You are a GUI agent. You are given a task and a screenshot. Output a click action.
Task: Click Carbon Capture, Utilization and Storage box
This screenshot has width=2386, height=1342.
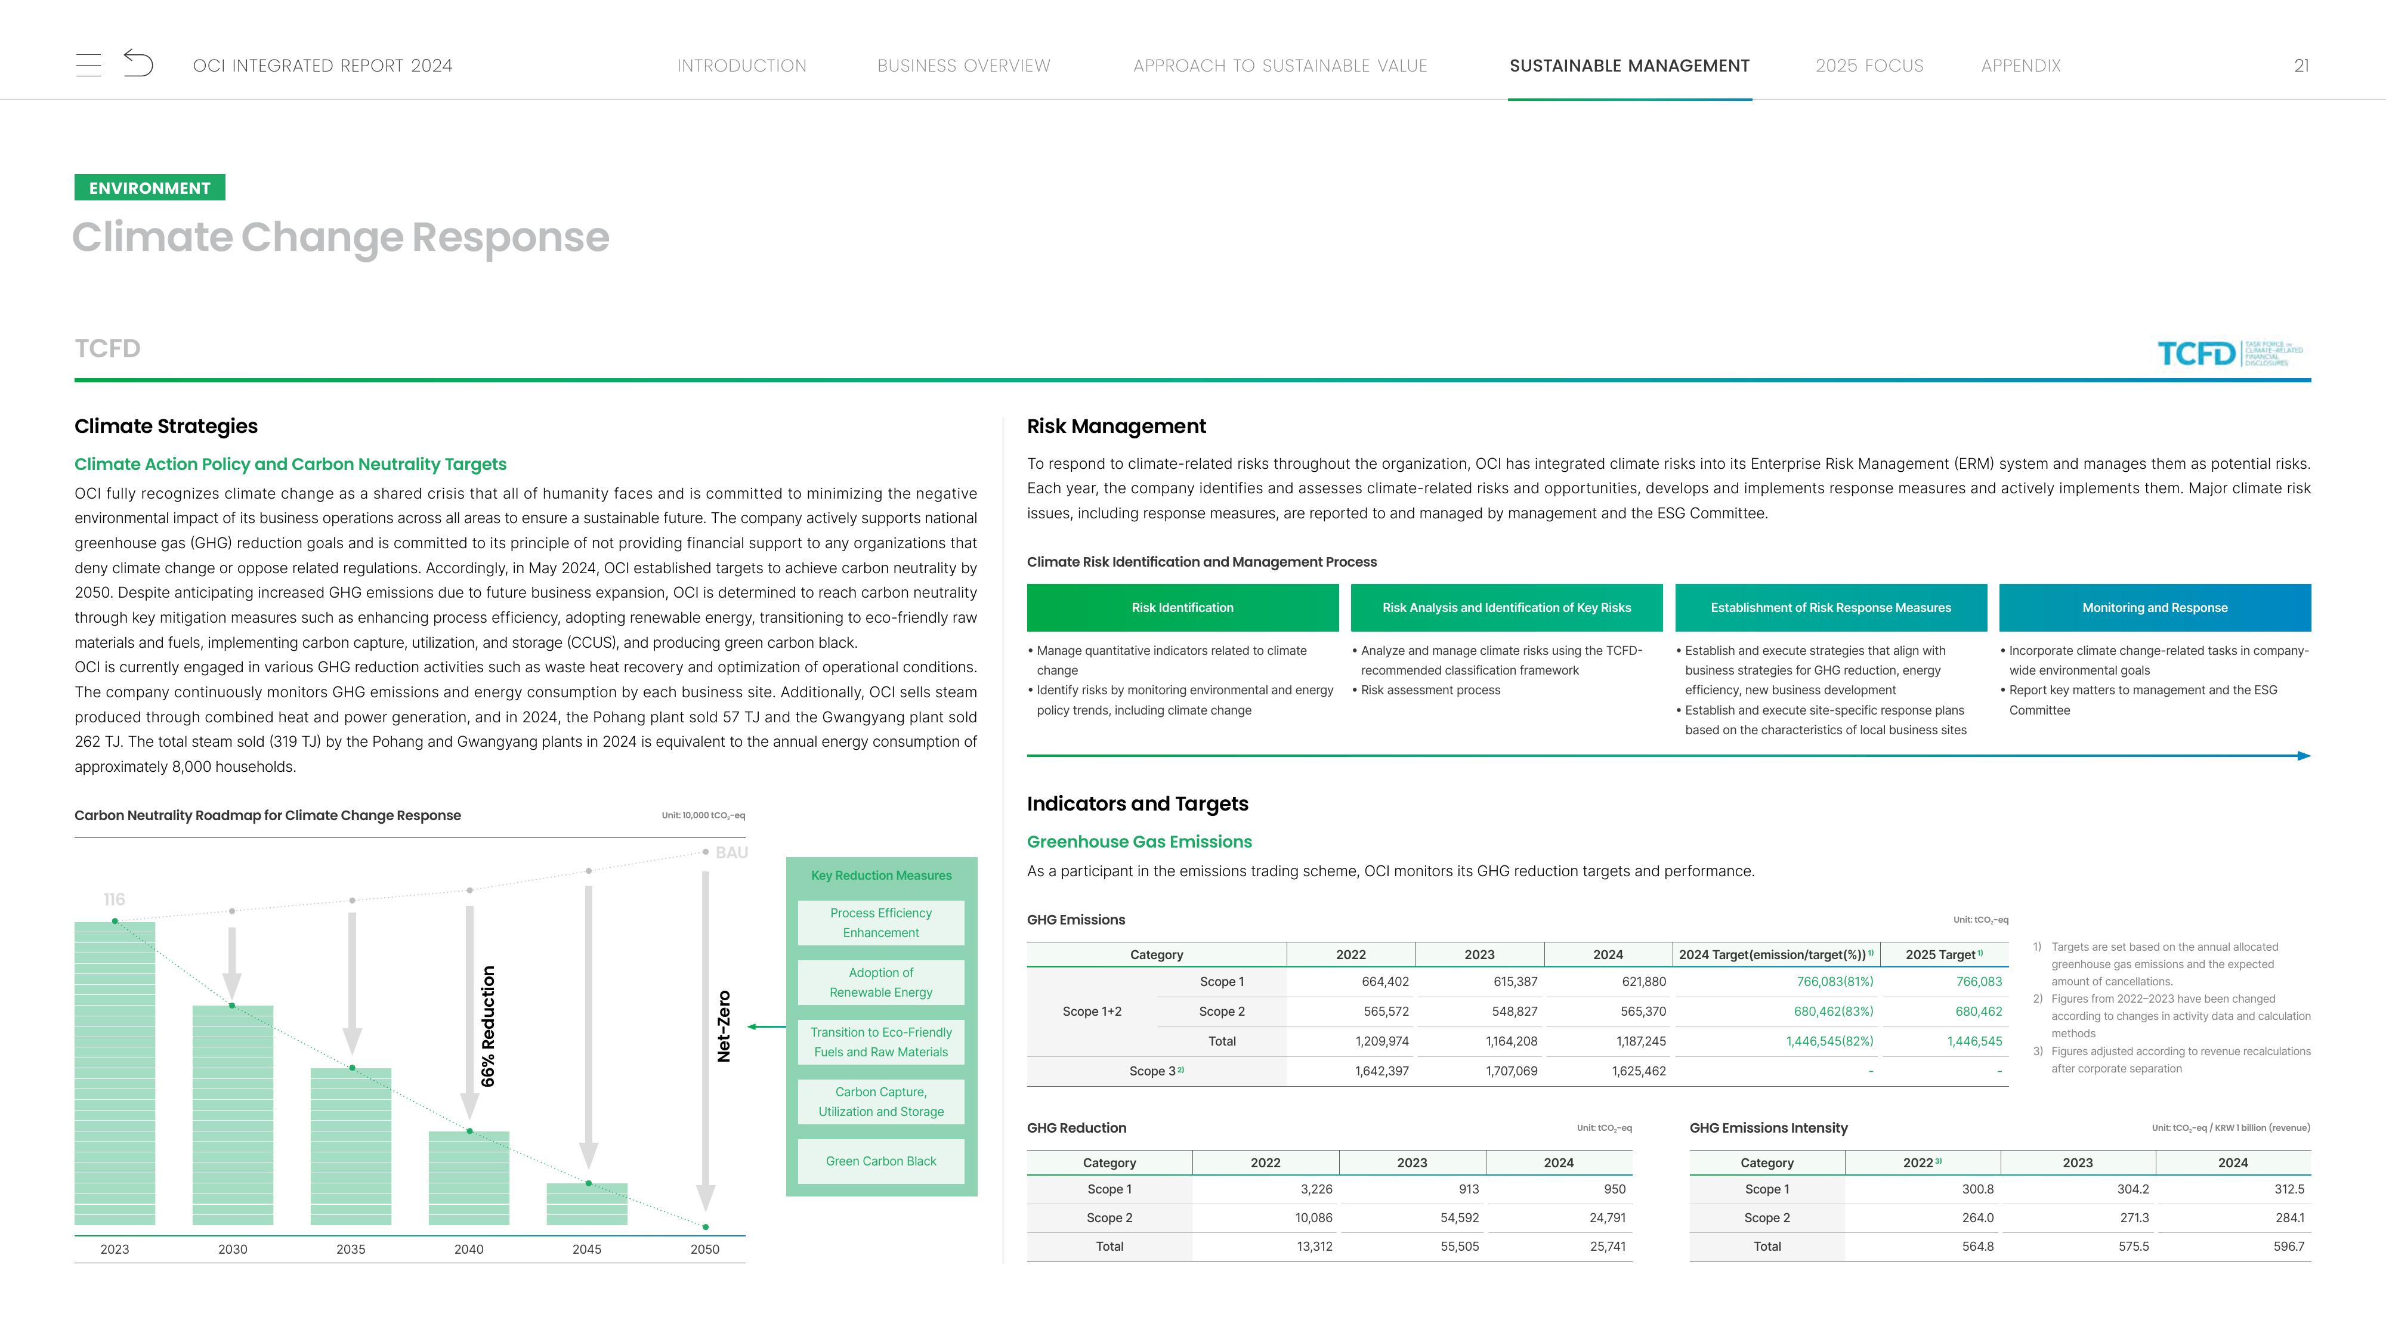pyautogui.click(x=881, y=1102)
